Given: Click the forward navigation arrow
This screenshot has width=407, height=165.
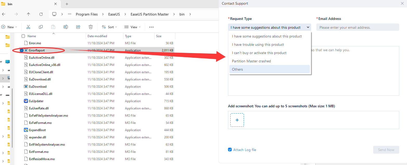Looking at the screenshot, I should tap(16, 14).
